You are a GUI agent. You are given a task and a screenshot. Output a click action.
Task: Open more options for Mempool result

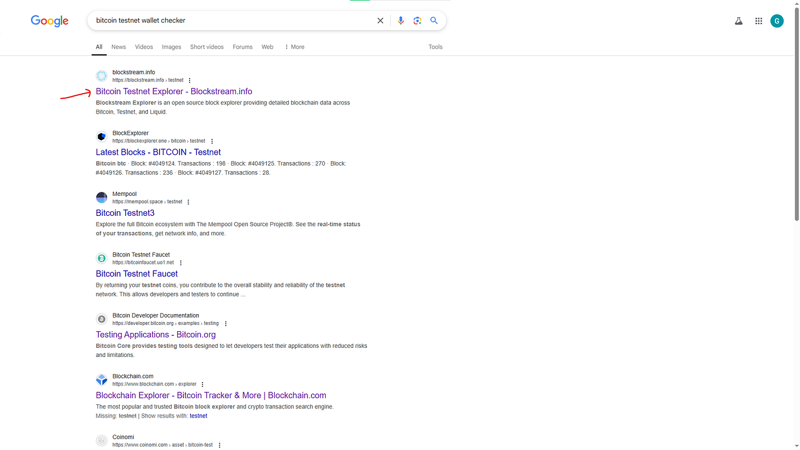coord(189,202)
